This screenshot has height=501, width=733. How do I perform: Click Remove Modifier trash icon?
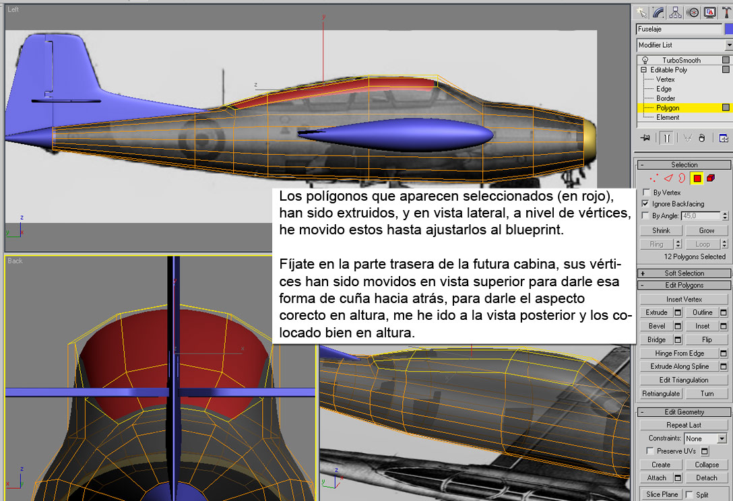click(x=702, y=138)
